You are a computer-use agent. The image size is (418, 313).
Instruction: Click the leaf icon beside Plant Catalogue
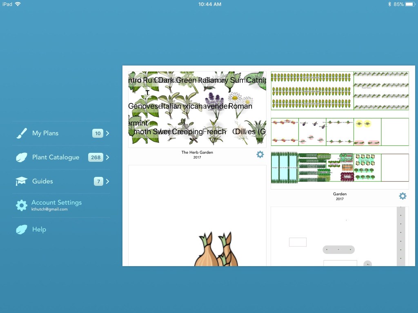pos(21,157)
